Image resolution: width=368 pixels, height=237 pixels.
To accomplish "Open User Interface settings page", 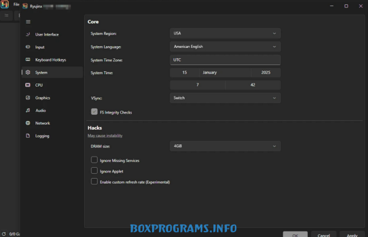I will pos(52,34).
